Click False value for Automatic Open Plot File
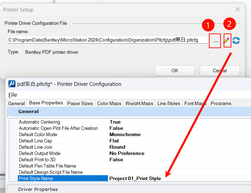The height and width of the screenshot is (193, 251). pyautogui.click(x=116, y=128)
